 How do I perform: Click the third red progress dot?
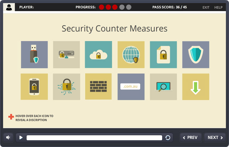115,7
